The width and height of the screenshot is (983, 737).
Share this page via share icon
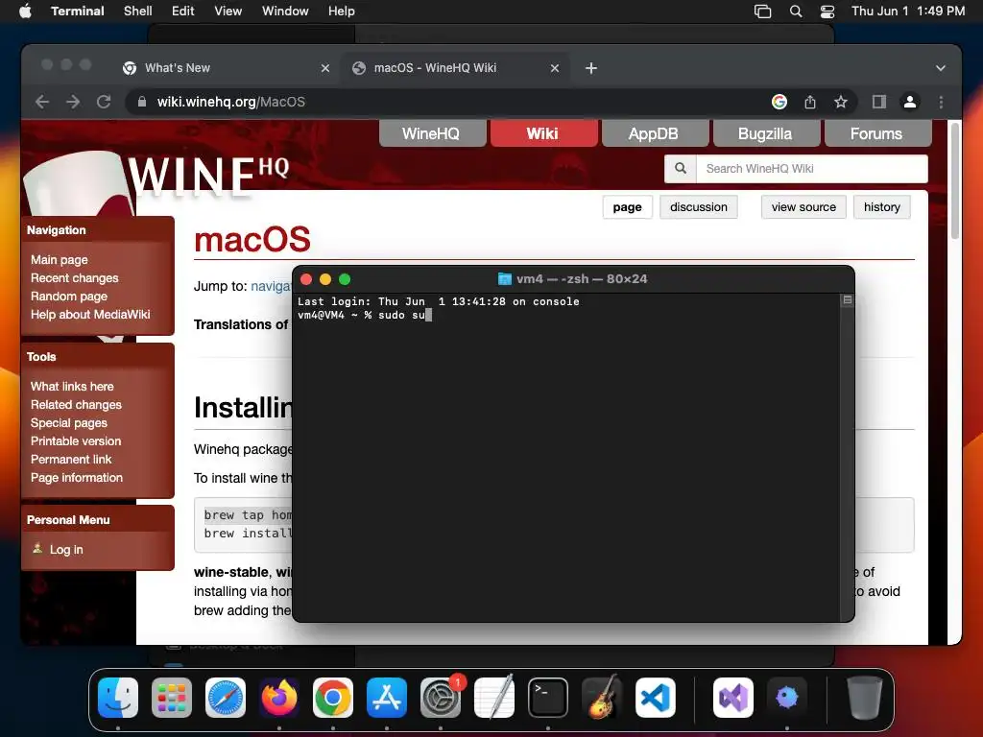(810, 102)
